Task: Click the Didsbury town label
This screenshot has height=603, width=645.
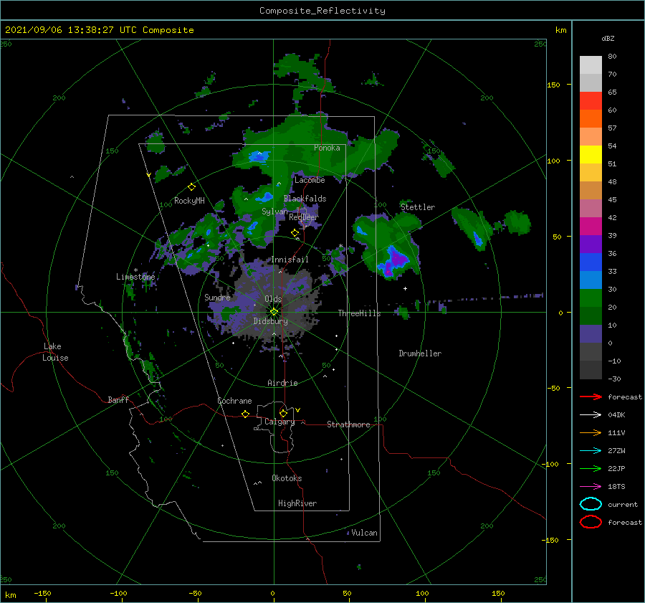Action: point(270,321)
